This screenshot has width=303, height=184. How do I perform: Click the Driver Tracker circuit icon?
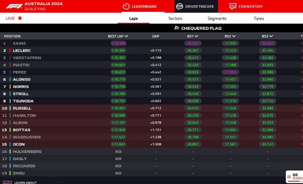tap(179, 6)
